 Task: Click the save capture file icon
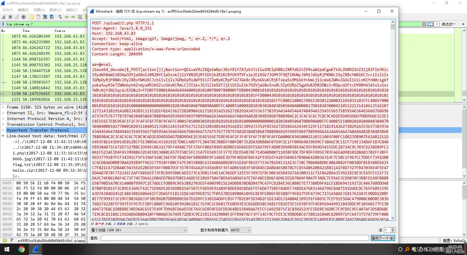point(39,17)
